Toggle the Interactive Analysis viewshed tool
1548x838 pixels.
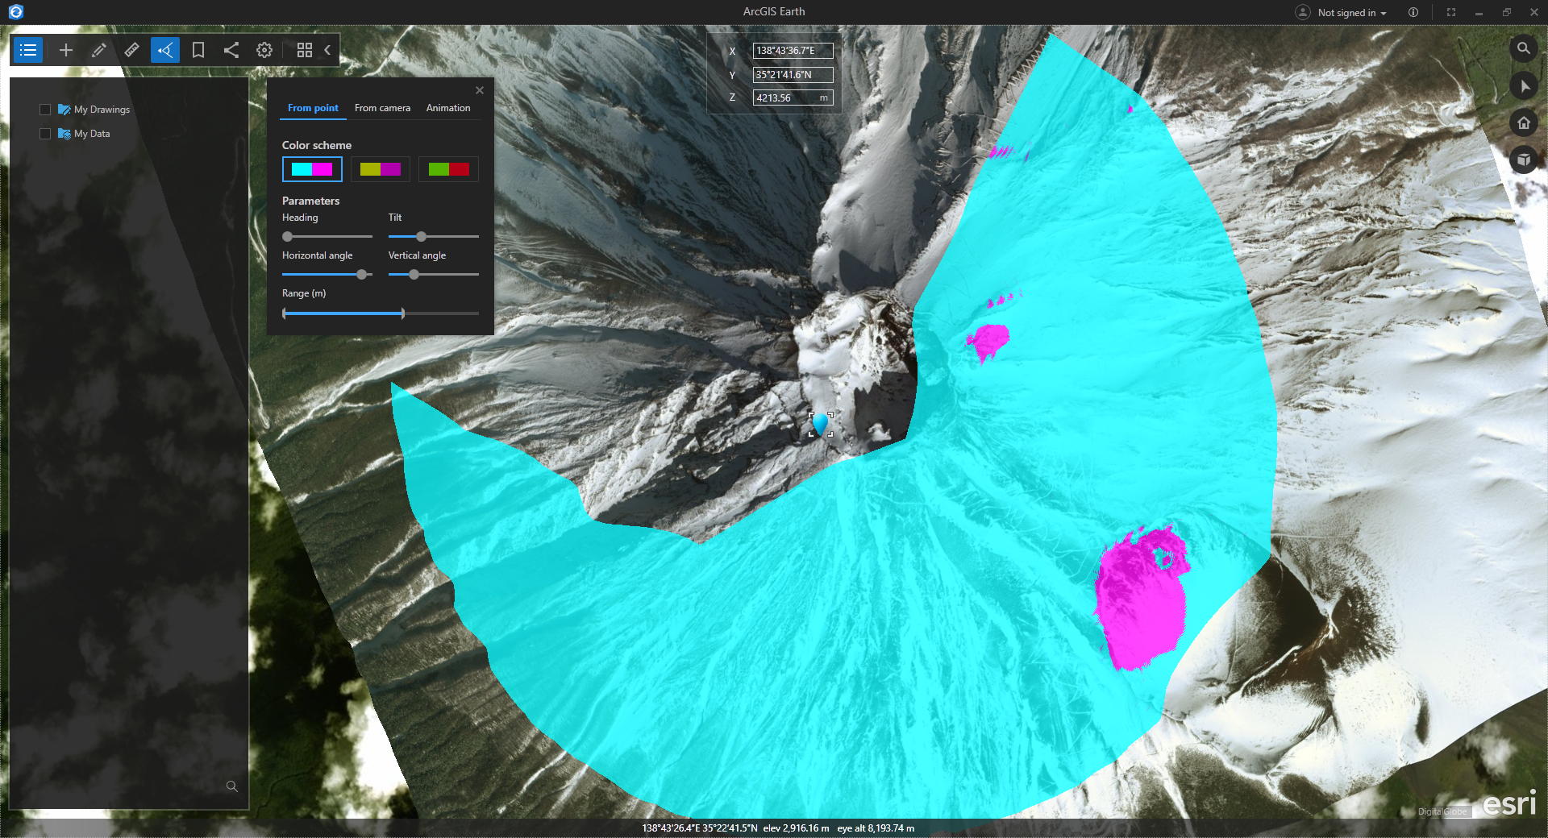coord(164,50)
